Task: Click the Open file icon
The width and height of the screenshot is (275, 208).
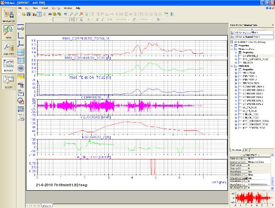Action: [24, 14]
